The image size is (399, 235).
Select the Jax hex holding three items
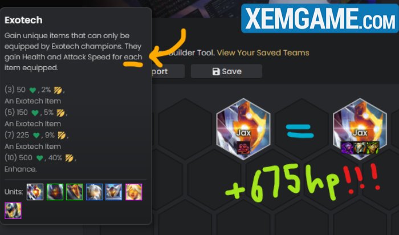point(360,129)
